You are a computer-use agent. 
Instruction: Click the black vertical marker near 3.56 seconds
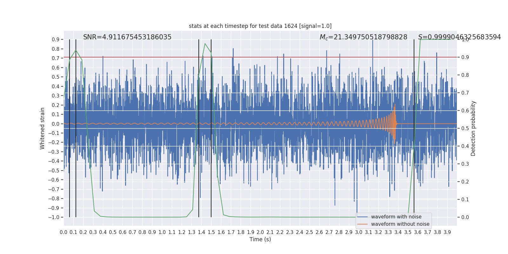pyautogui.click(x=414, y=128)
